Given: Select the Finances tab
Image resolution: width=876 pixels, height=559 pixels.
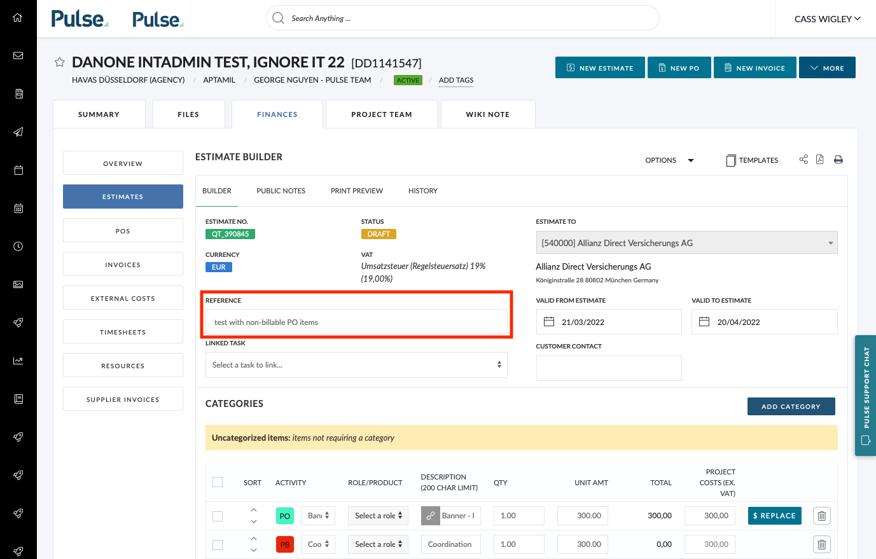Looking at the screenshot, I should point(277,114).
